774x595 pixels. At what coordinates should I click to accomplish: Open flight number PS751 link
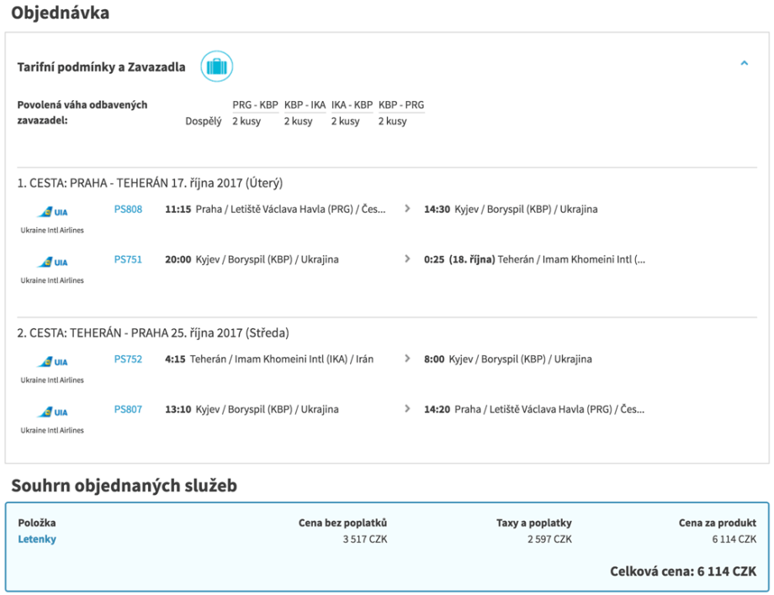[128, 260]
